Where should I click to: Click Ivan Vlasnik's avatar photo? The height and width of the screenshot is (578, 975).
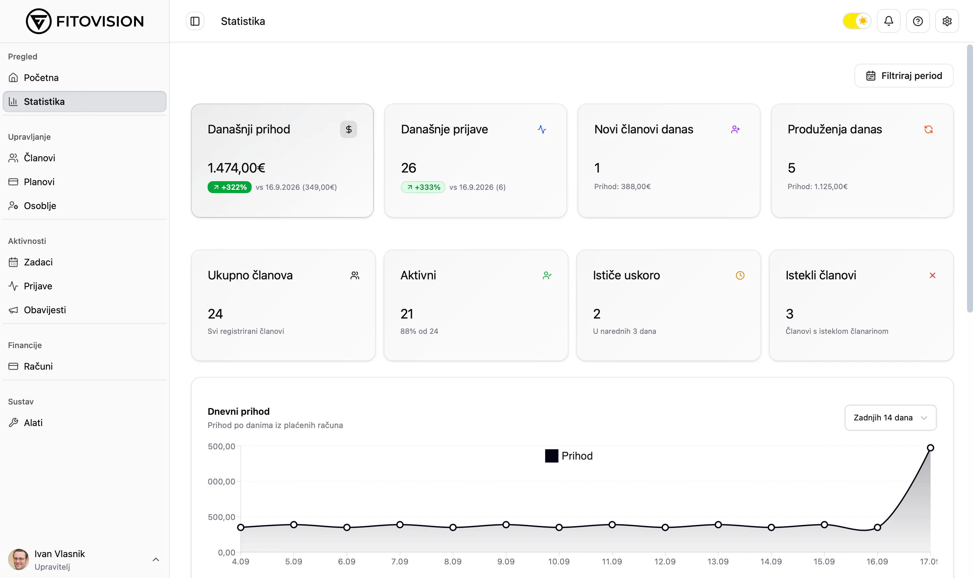(x=18, y=560)
